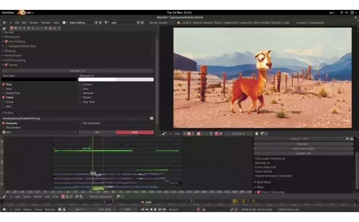Expand the Dimensions panel
359x222 pixels.
coord(11,37)
